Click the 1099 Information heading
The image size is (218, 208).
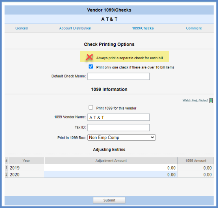pos(109,89)
